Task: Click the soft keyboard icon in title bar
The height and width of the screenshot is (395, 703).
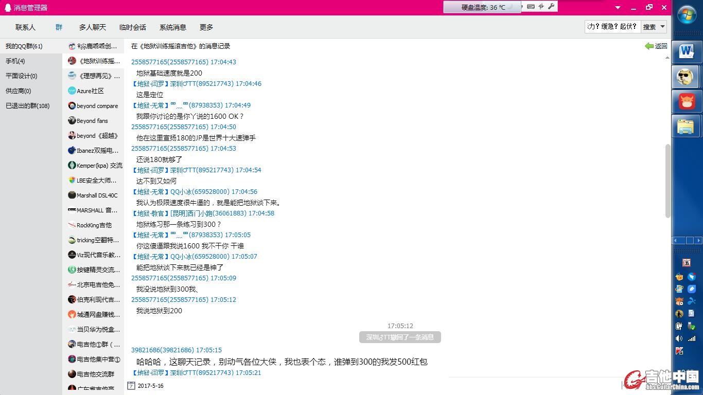Action: [x=531, y=7]
